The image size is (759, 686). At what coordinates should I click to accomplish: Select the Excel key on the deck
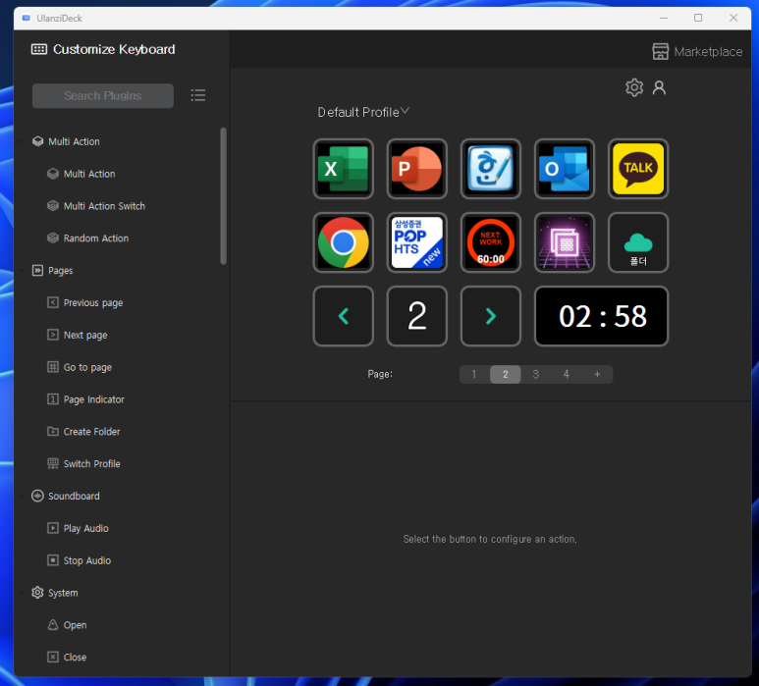pyautogui.click(x=344, y=169)
